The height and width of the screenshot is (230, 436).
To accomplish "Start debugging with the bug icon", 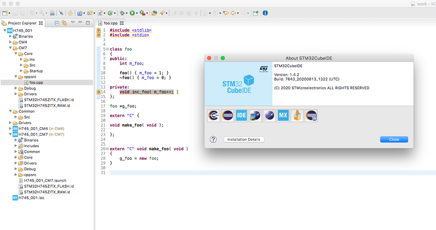I will tap(122, 13).
